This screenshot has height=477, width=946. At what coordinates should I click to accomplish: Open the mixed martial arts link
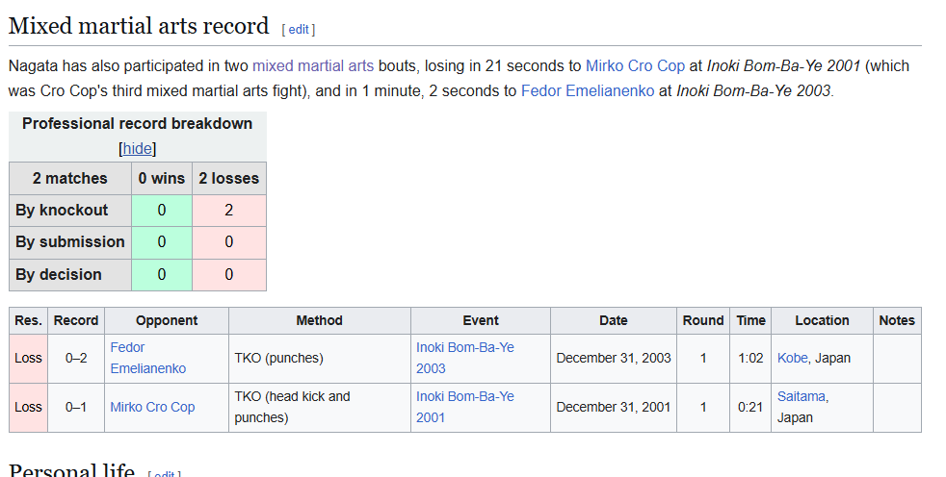[312, 65]
